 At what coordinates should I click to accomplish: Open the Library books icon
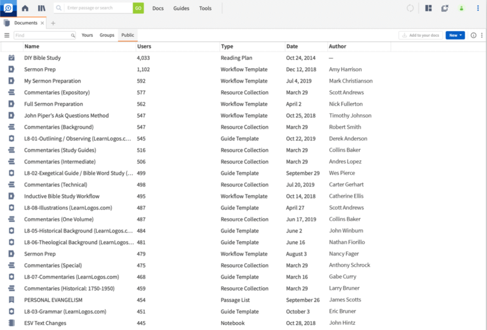click(41, 8)
